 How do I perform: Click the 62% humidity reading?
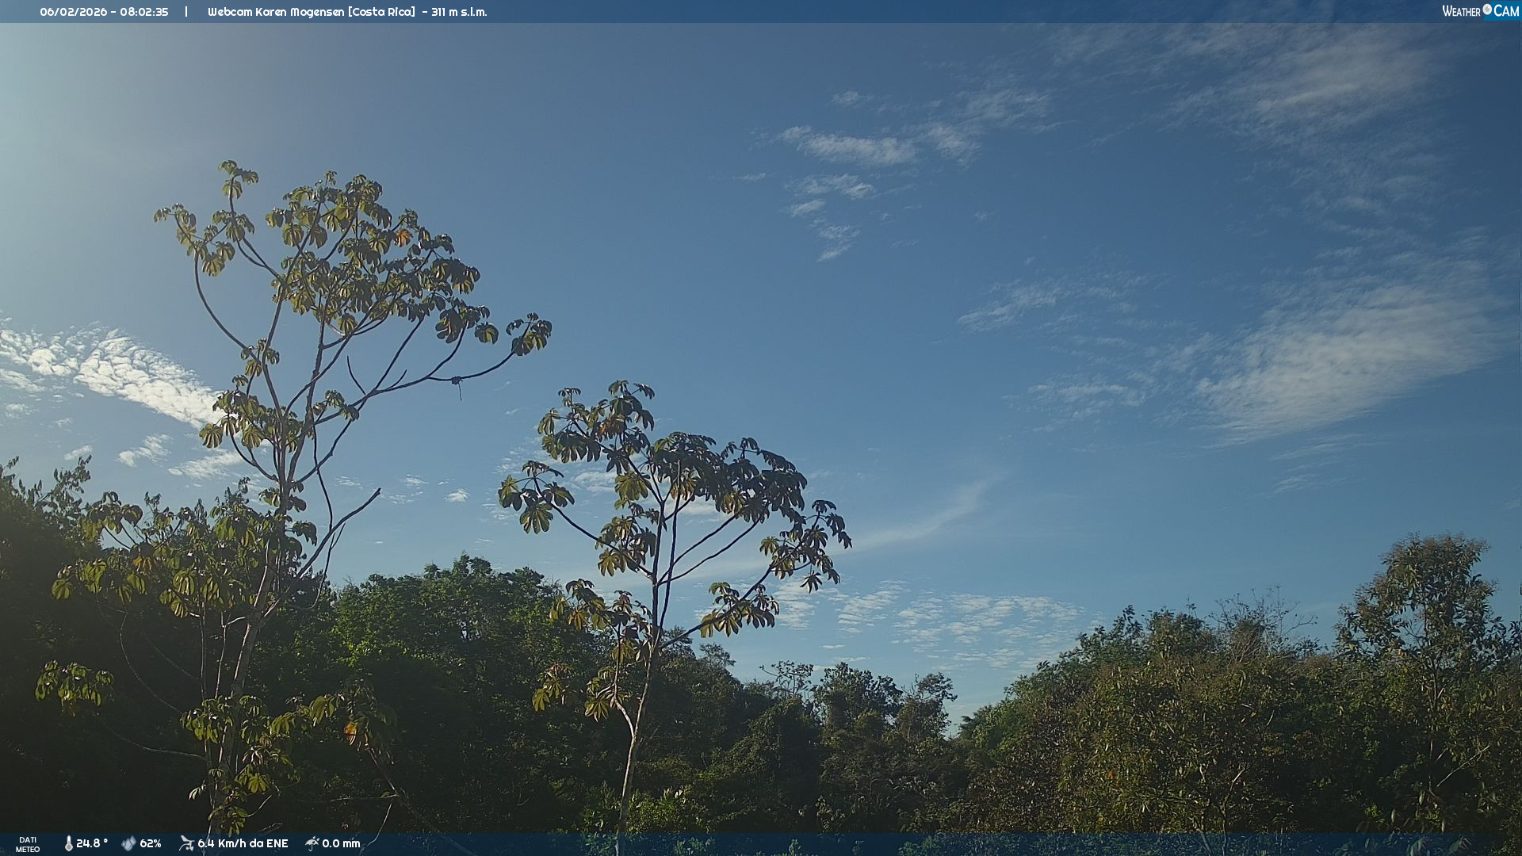click(151, 843)
